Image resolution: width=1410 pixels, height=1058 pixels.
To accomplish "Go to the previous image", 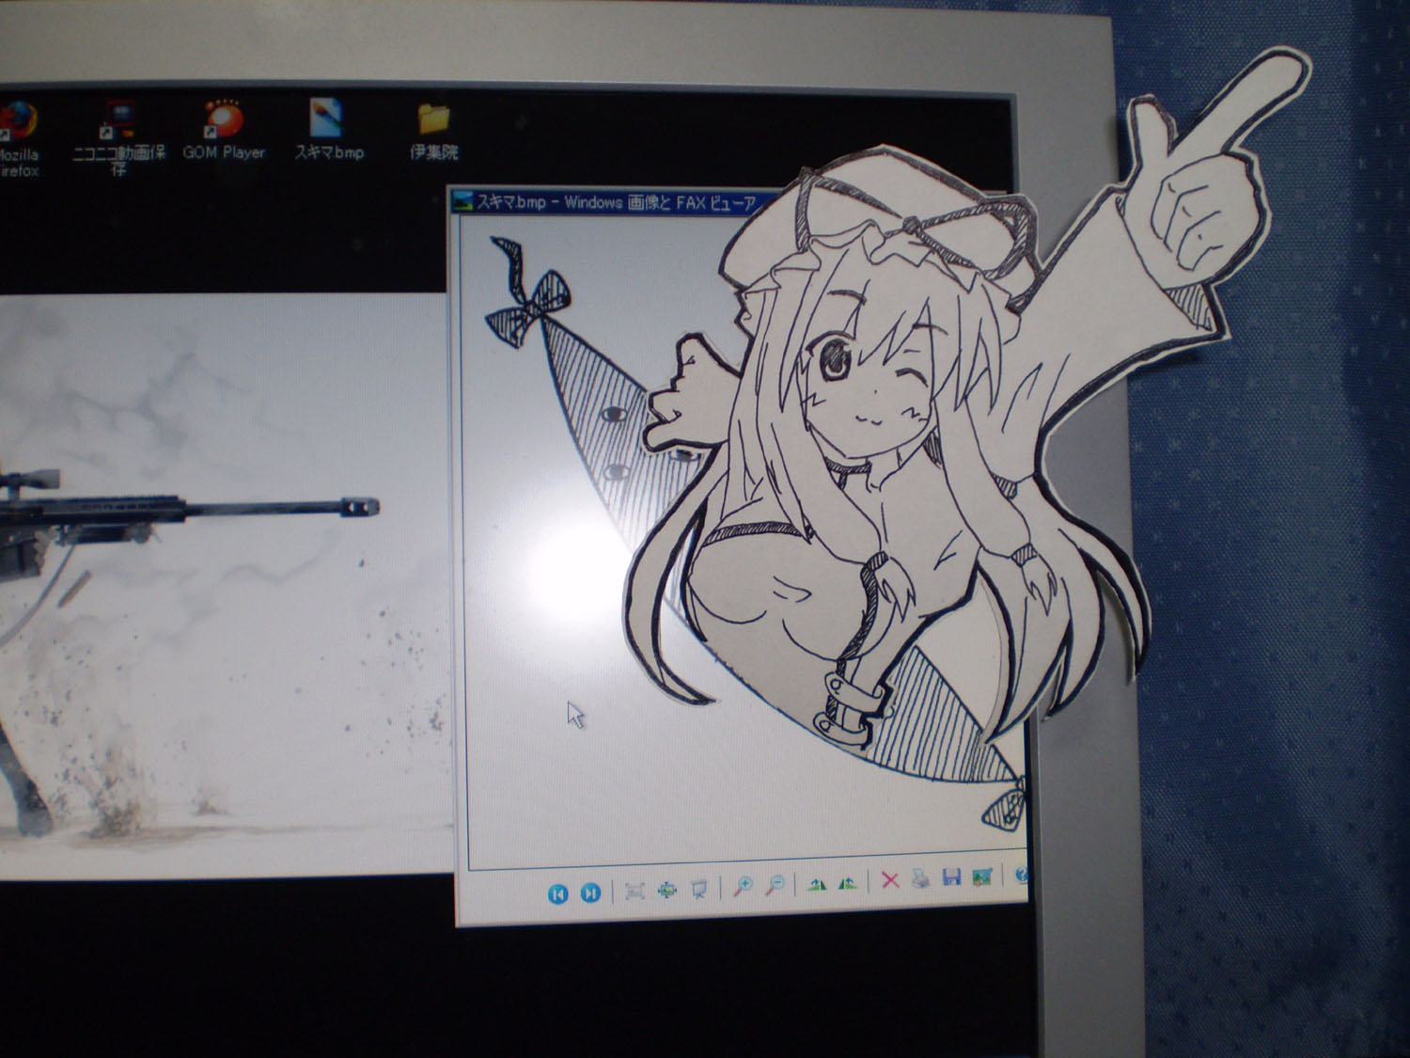I will coord(557,892).
